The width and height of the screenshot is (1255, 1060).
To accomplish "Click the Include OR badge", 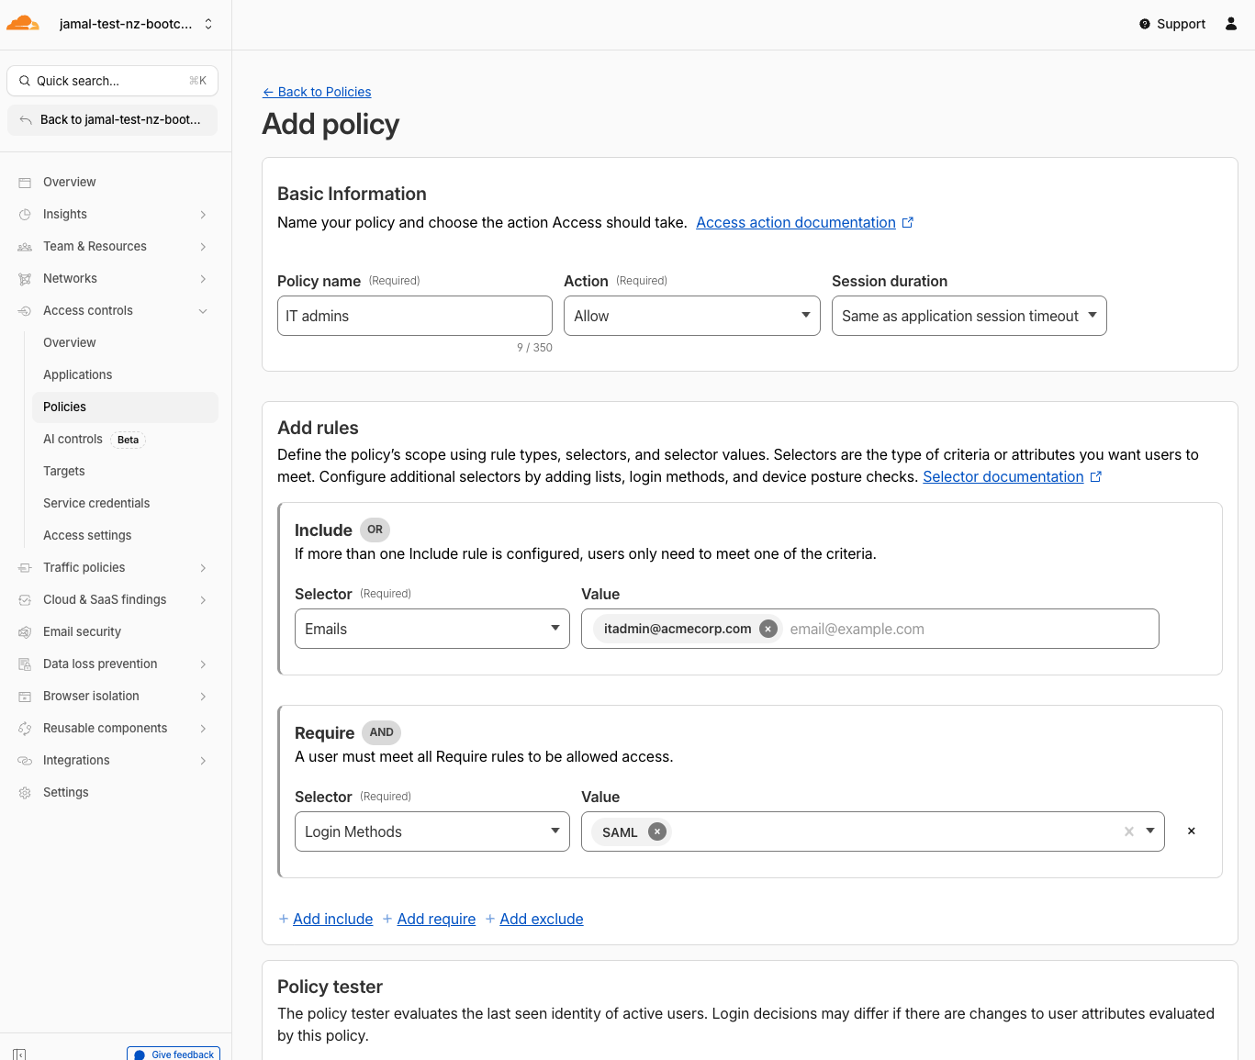I will coord(375,530).
